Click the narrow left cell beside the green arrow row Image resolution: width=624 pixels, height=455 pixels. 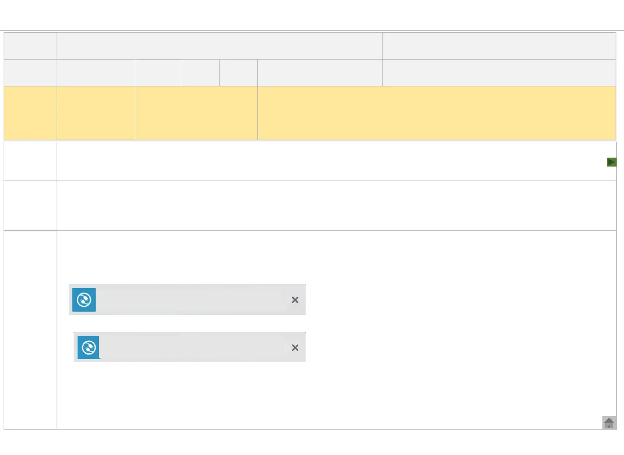point(30,161)
